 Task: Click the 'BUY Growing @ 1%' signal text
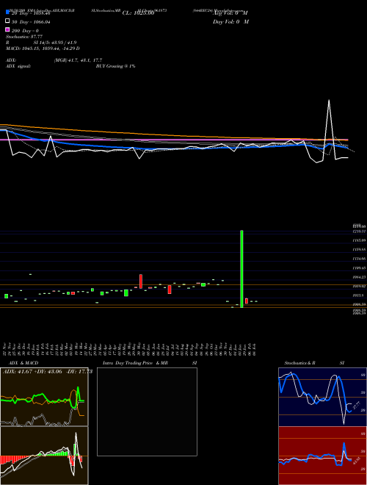[115, 66]
